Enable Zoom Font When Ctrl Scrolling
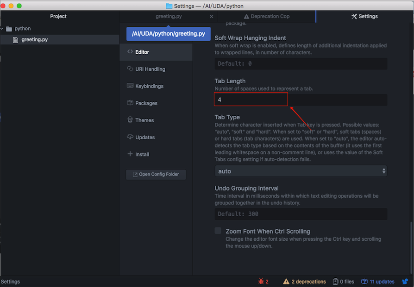 tap(218, 231)
